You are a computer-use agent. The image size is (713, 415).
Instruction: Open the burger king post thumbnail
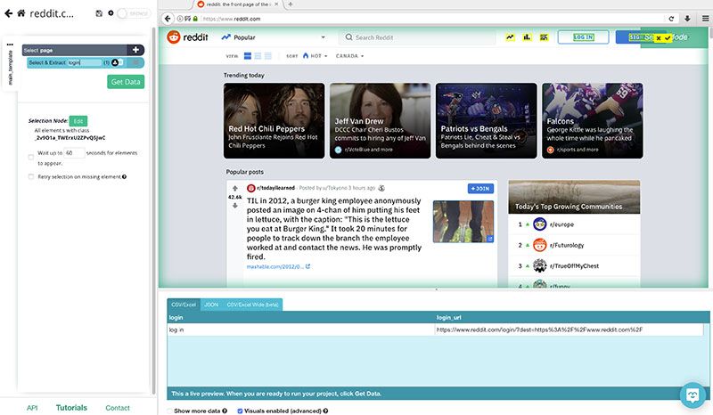[x=463, y=222]
